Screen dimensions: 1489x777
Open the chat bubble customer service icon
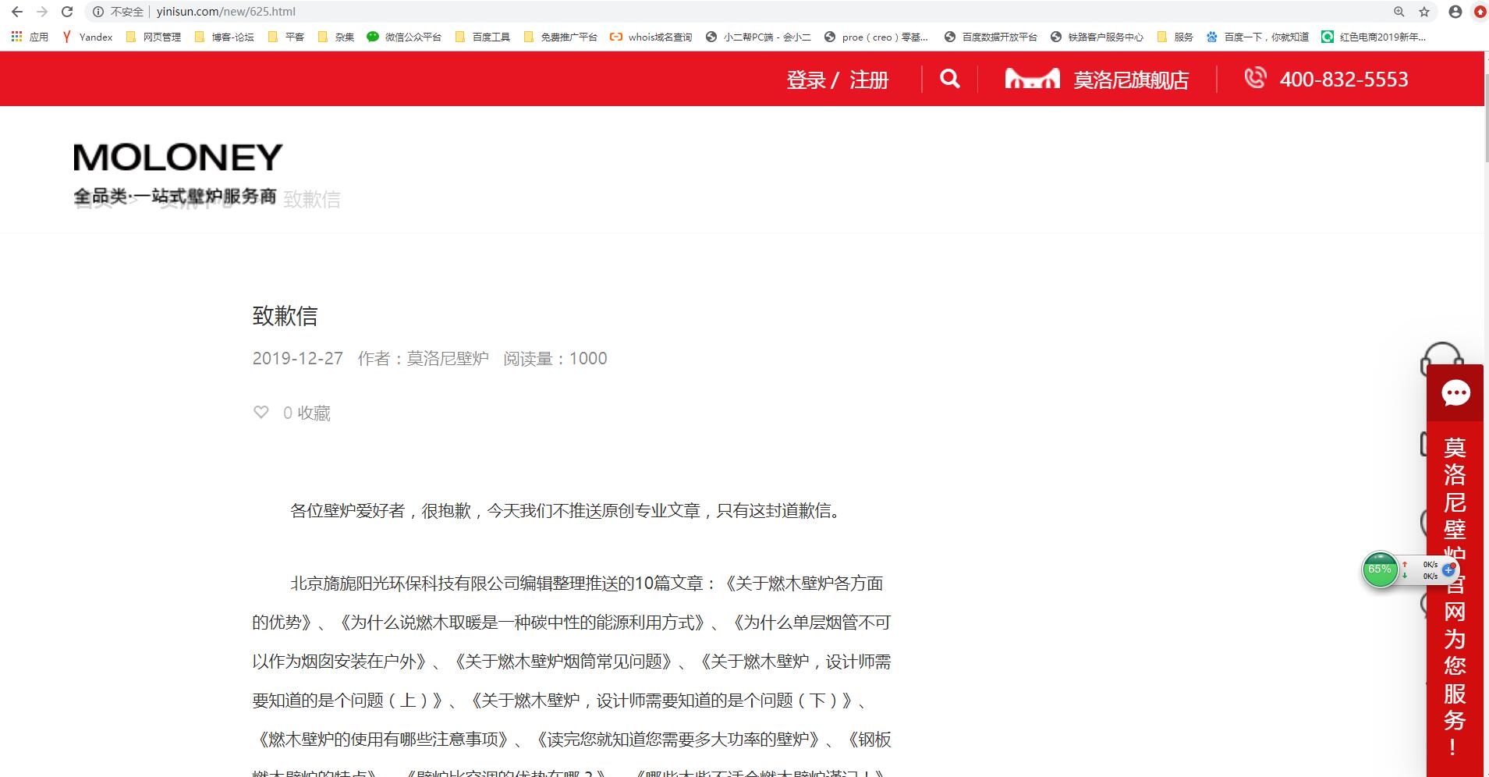pos(1455,393)
